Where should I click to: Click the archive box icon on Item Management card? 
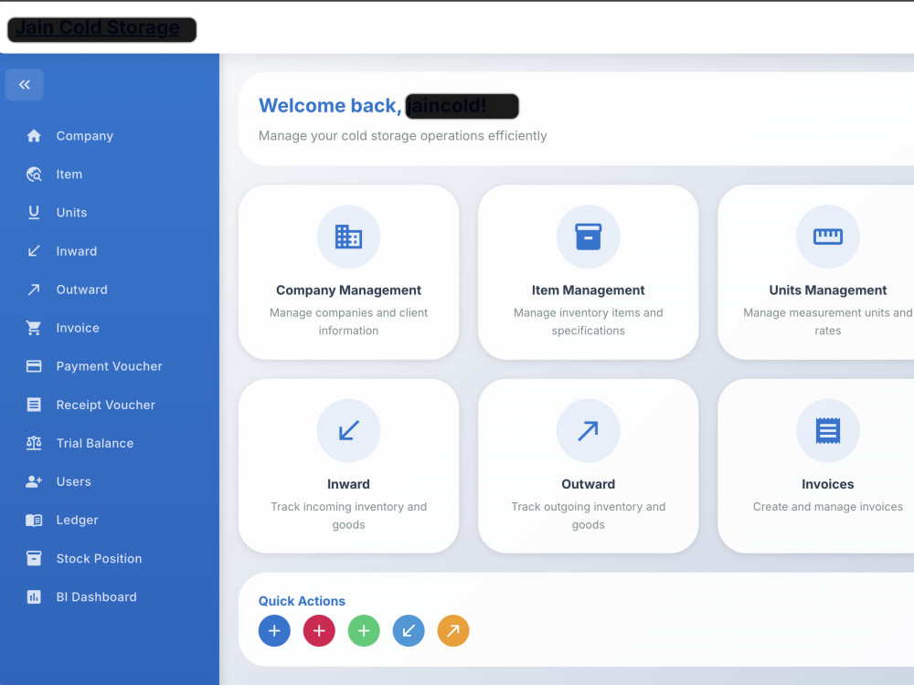pyautogui.click(x=588, y=237)
